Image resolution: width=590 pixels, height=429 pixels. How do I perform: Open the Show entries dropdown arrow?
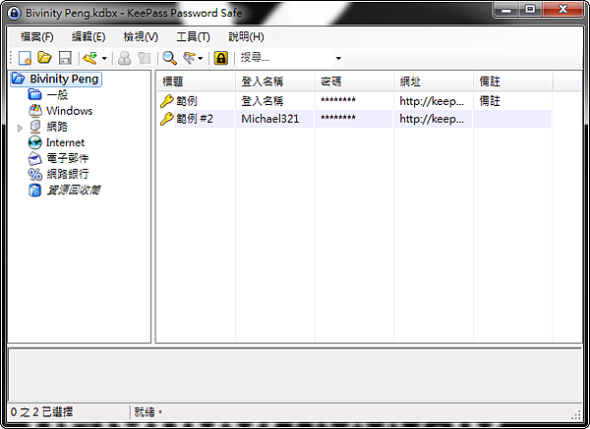tap(201, 59)
